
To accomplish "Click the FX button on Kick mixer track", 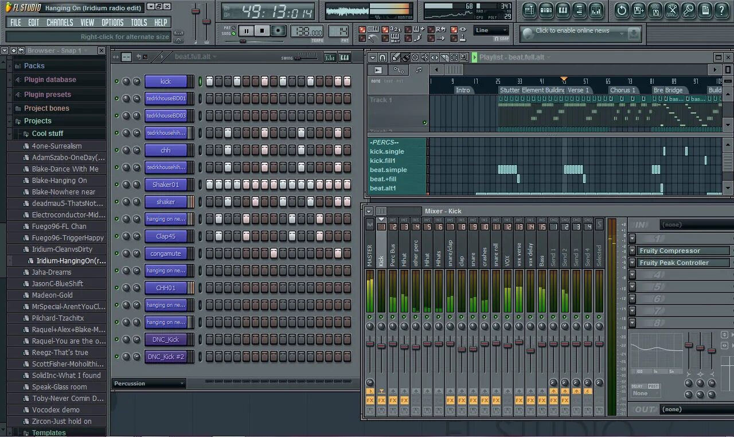I will [x=381, y=400].
